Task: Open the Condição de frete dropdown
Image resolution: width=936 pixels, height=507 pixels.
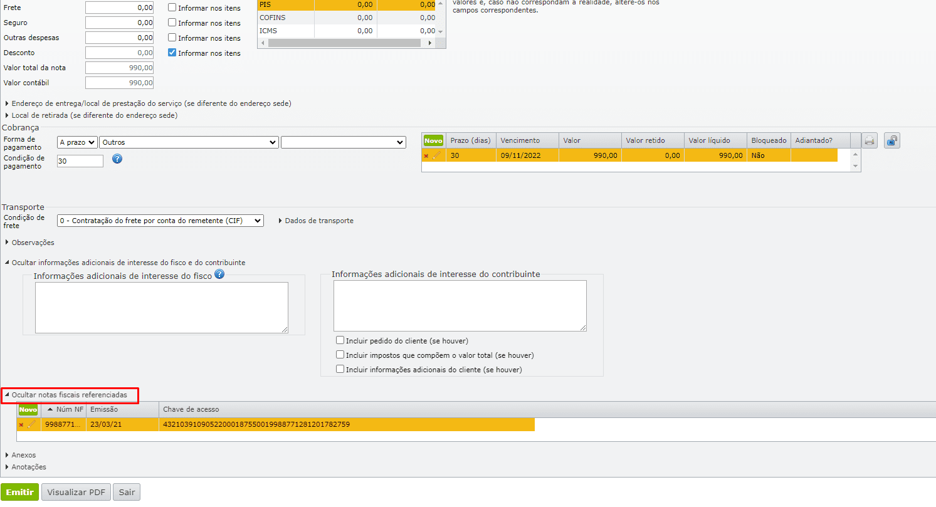Action: [160, 221]
